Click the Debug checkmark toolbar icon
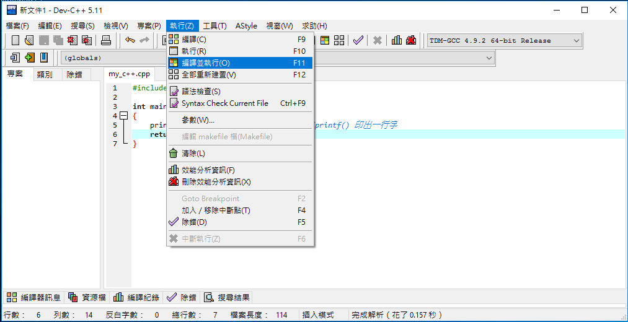The width and height of the screenshot is (628, 322). pos(358,40)
